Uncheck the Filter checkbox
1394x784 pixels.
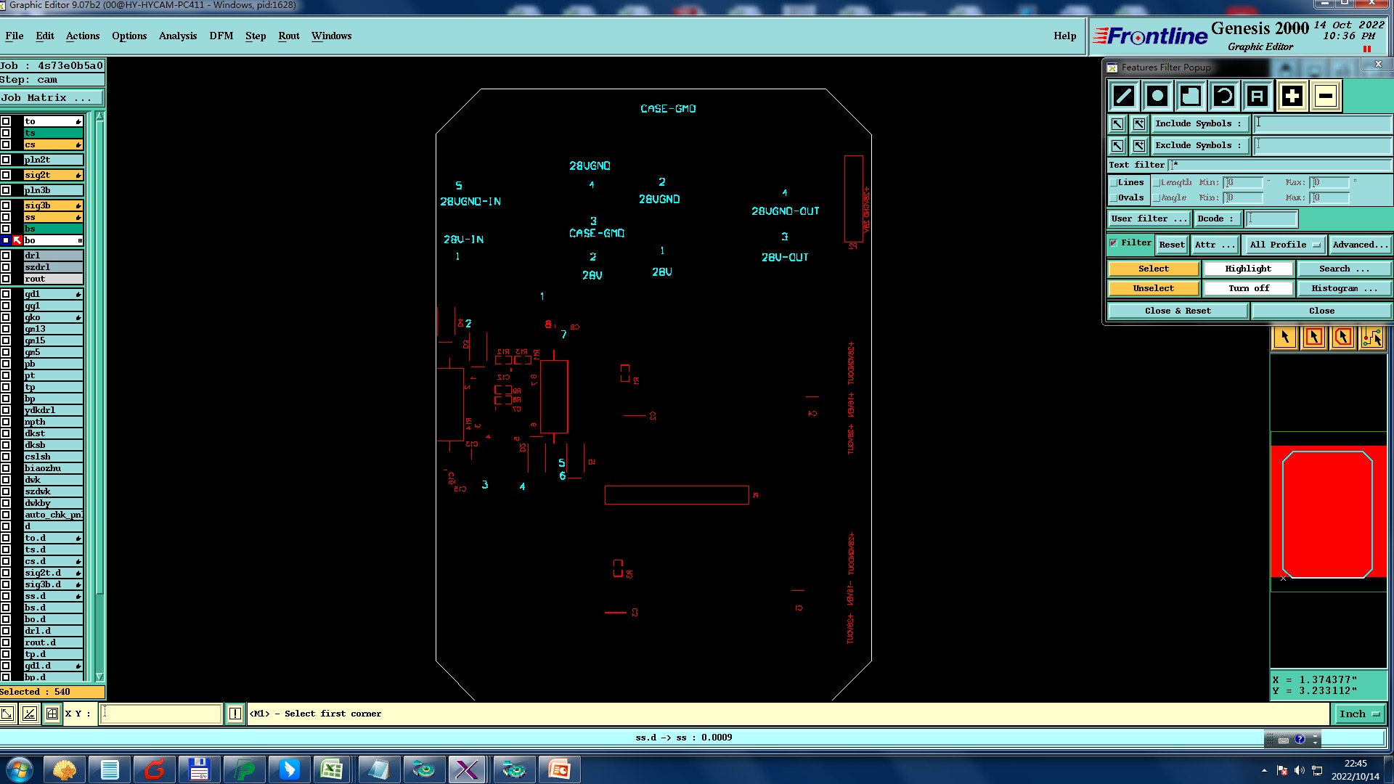coord(1113,243)
